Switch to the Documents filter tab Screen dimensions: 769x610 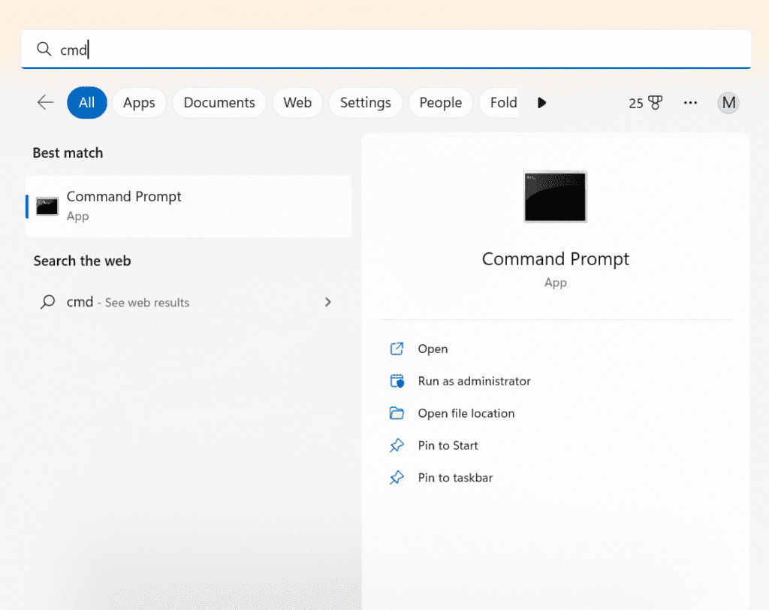[x=219, y=102]
